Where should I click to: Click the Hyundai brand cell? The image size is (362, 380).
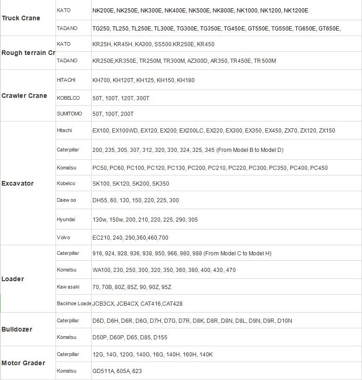pos(66,219)
